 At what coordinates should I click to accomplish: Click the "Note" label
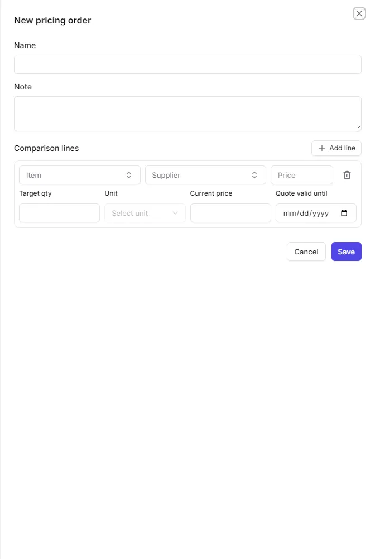click(23, 87)
